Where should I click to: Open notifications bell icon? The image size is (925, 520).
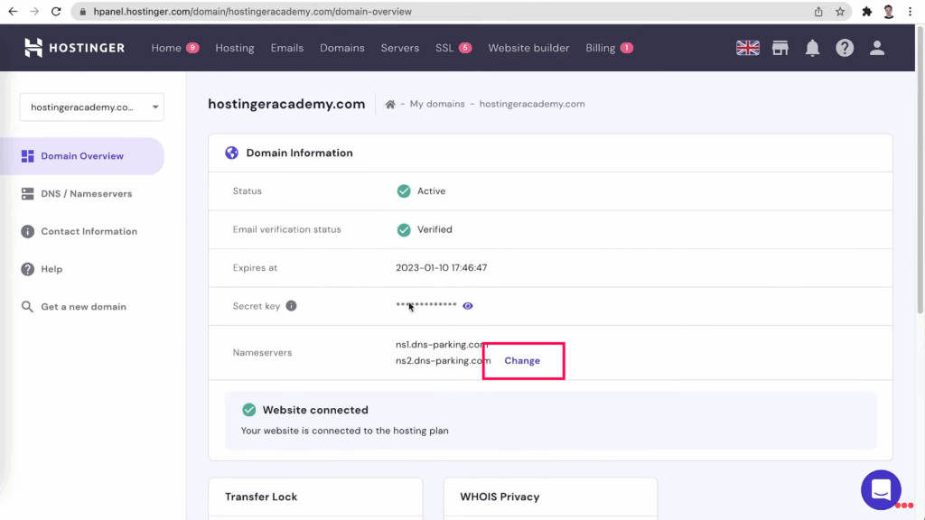tap(812, 48)
